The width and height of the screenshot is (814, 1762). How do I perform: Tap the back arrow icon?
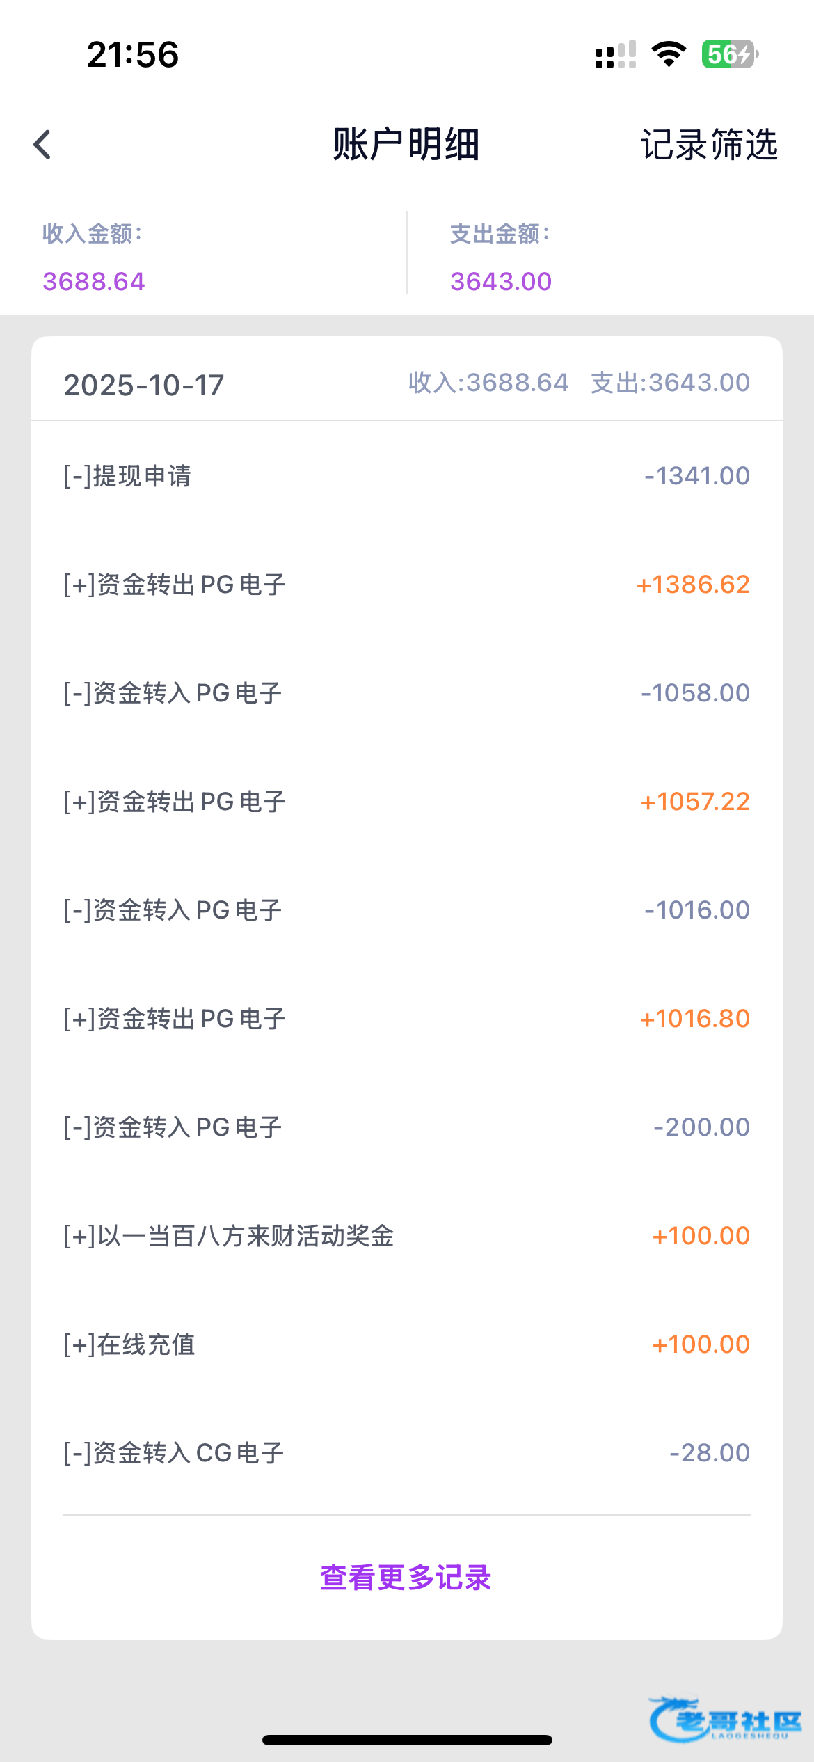click(43, 145)
